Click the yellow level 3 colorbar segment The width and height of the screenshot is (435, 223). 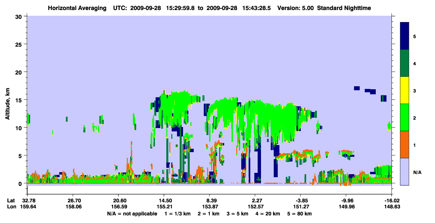(405, 90)
